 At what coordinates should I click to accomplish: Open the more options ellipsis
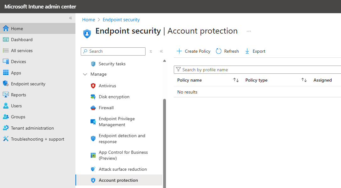[249, 31]
